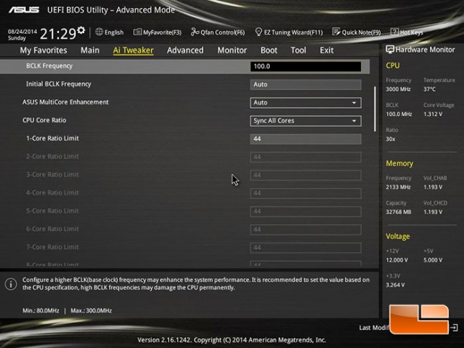Open the My Favorites tab
Screen dimensions: 464x348
pos(43,50)
